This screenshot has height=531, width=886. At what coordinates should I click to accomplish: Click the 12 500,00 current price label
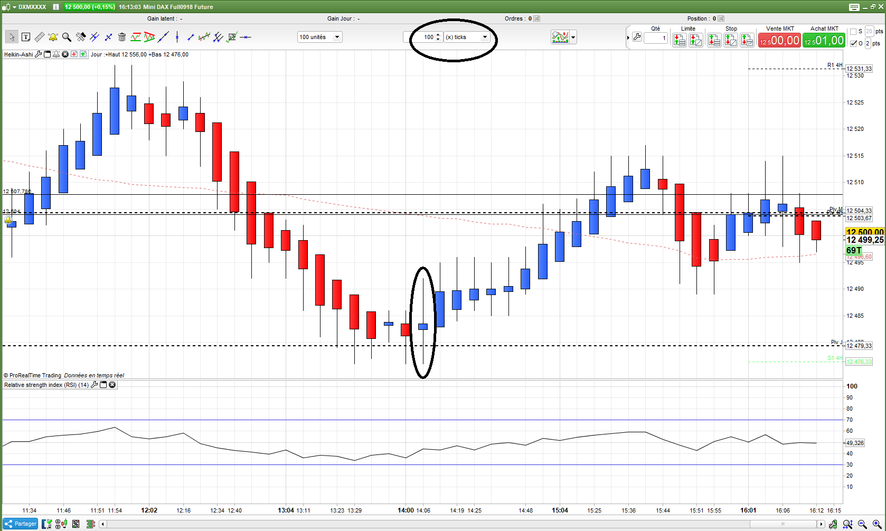click(865, 231)
